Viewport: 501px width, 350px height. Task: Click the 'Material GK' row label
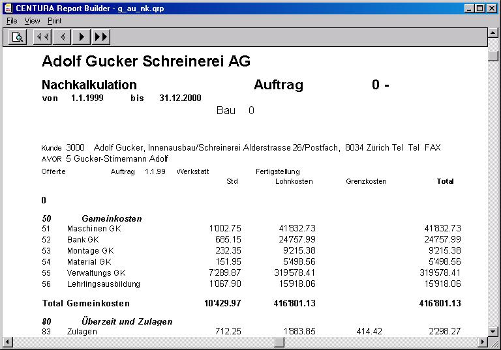(89, 262)
